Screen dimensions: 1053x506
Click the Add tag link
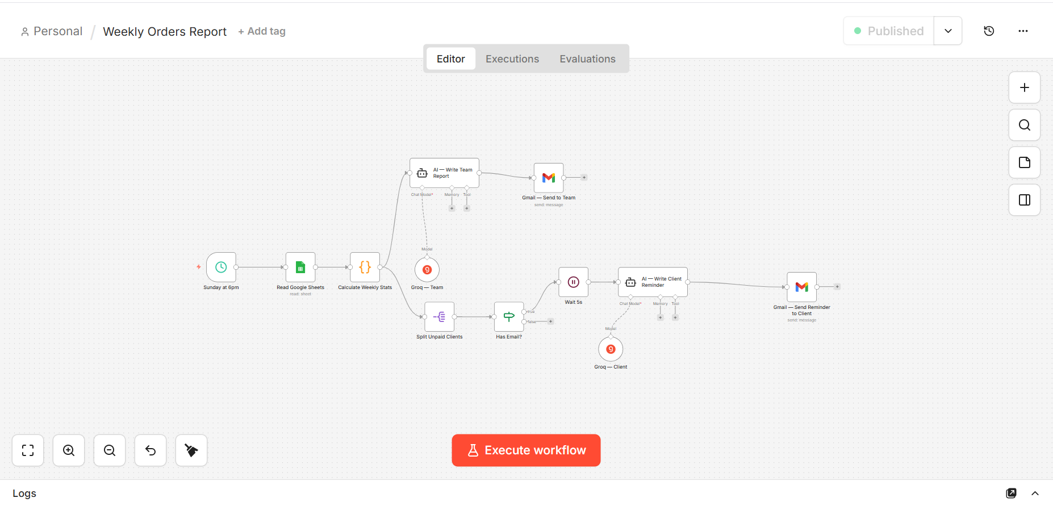click(x=262, y=31)
